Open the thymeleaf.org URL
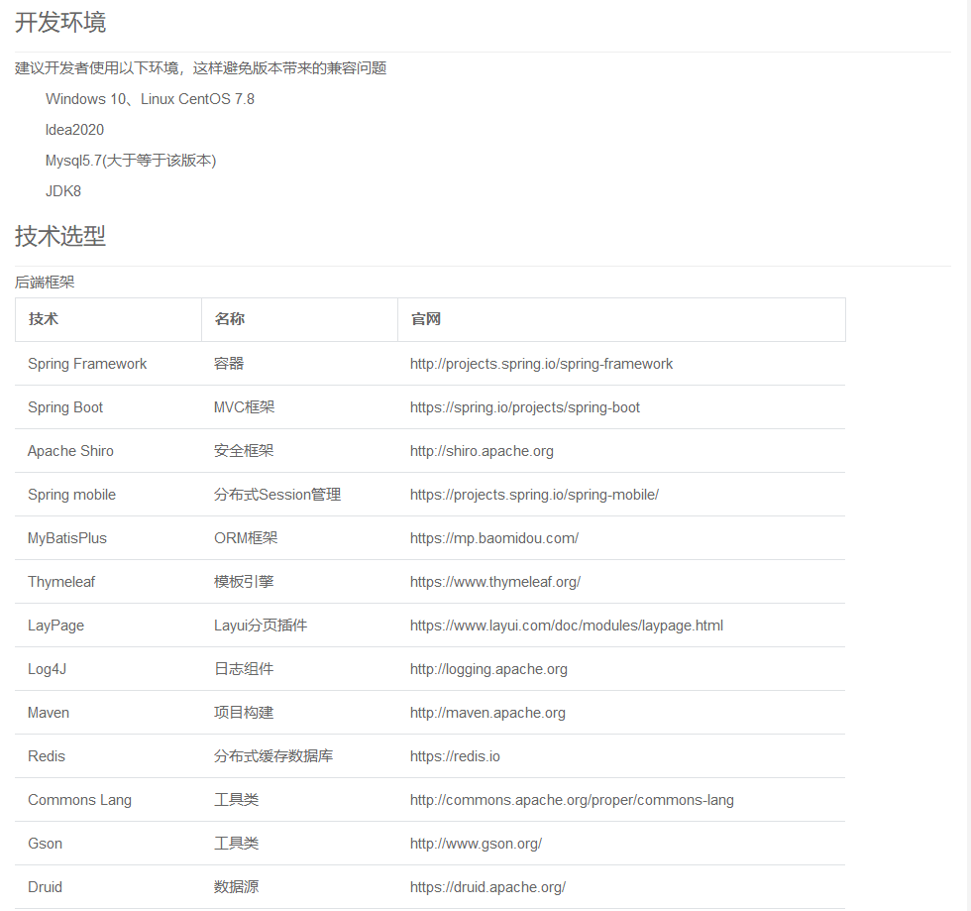Screen dimensions: 971x911 click(x=495, y=582)
